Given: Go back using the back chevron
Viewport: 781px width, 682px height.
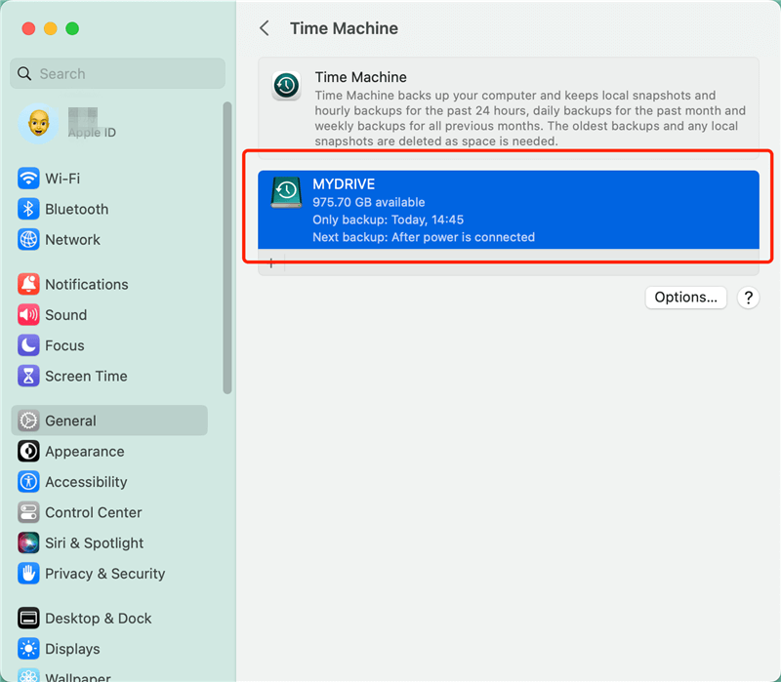Looking at the screenshot, I should pyautogui.click(x=264, y=28).
